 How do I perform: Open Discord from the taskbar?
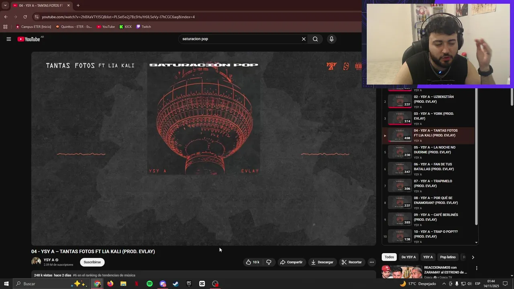coord(163,284)
